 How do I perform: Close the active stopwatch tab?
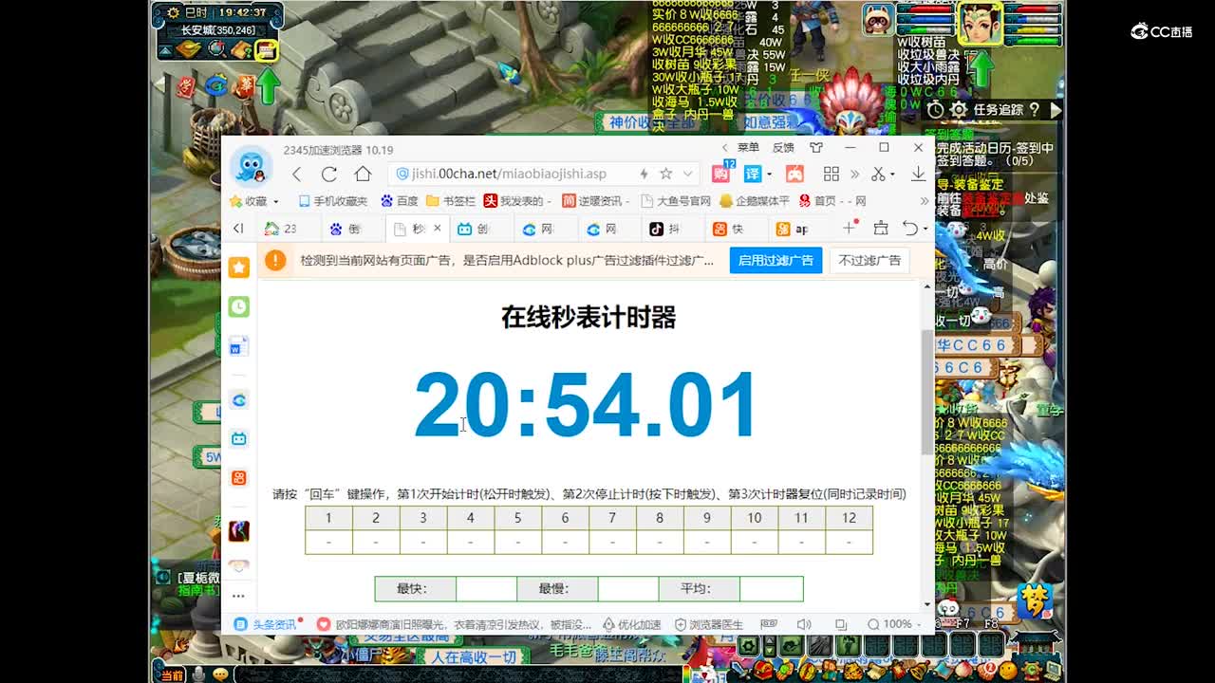437,229
